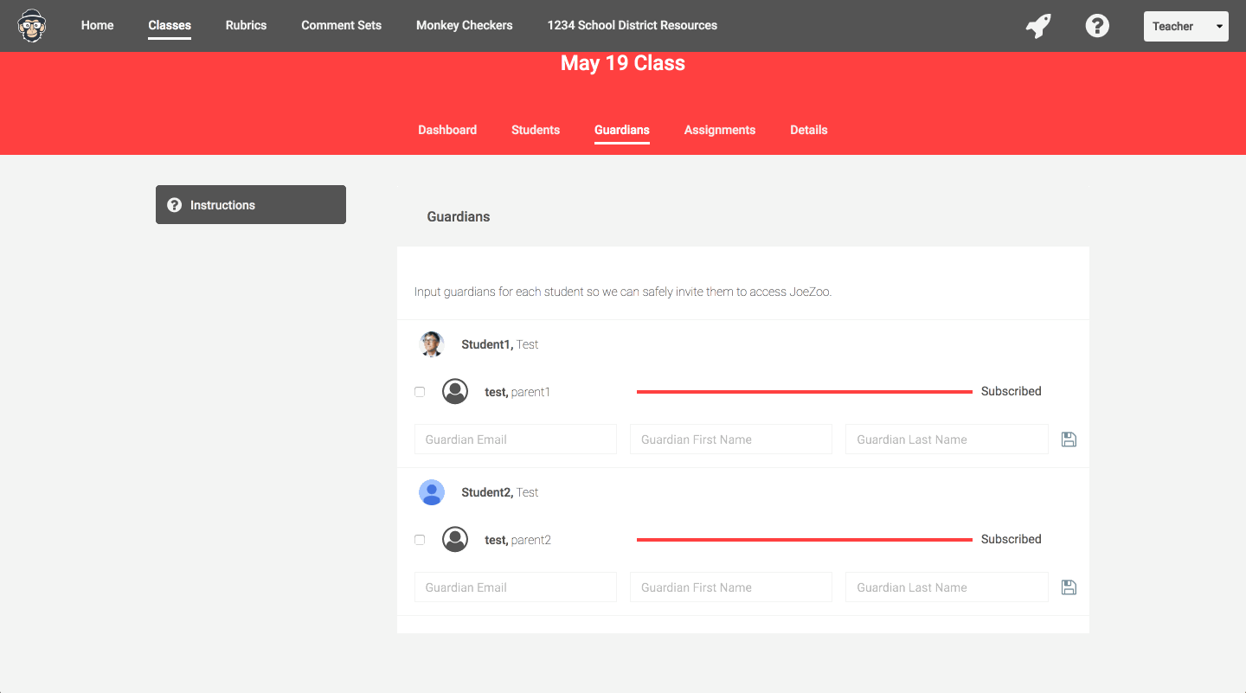The width and height of the screenshot is (1246, 693).
Task: Open the Instructions panel button
Action: click(x=251, y=204)
